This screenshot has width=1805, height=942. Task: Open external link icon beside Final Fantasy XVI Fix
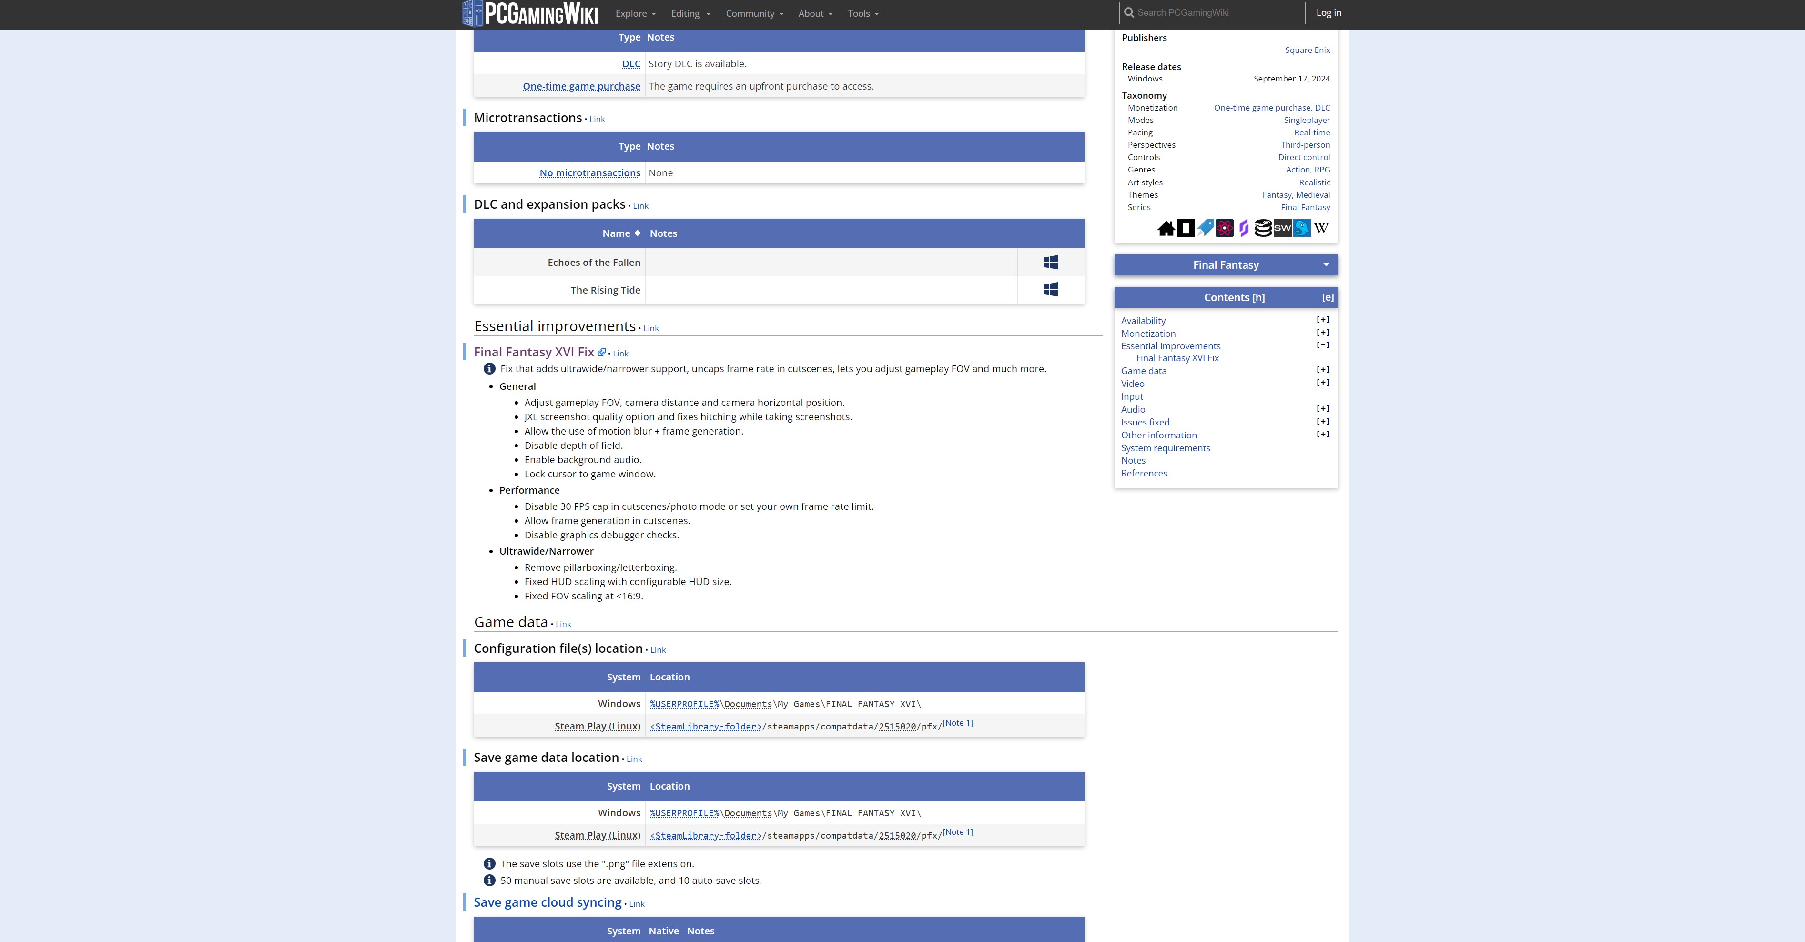click(601, 352)
